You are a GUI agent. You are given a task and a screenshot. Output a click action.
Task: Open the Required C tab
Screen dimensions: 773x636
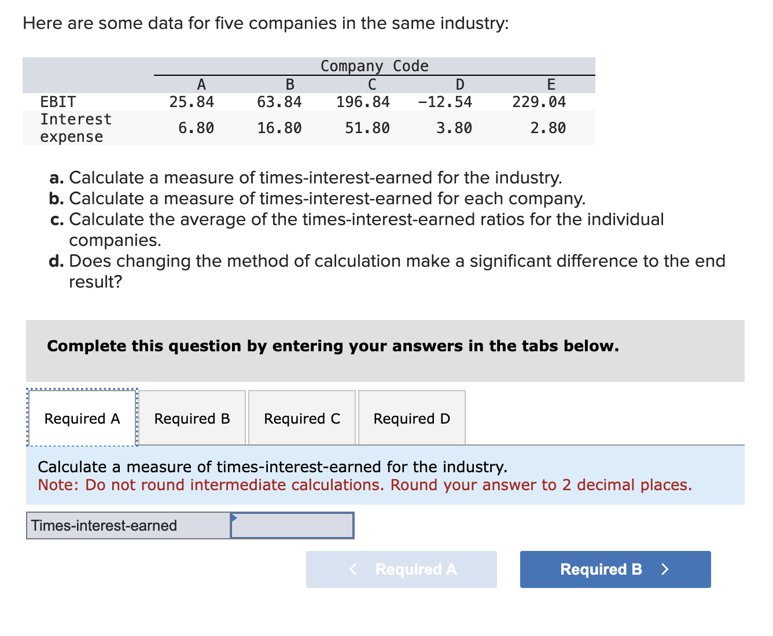click(x=301, y=418)
